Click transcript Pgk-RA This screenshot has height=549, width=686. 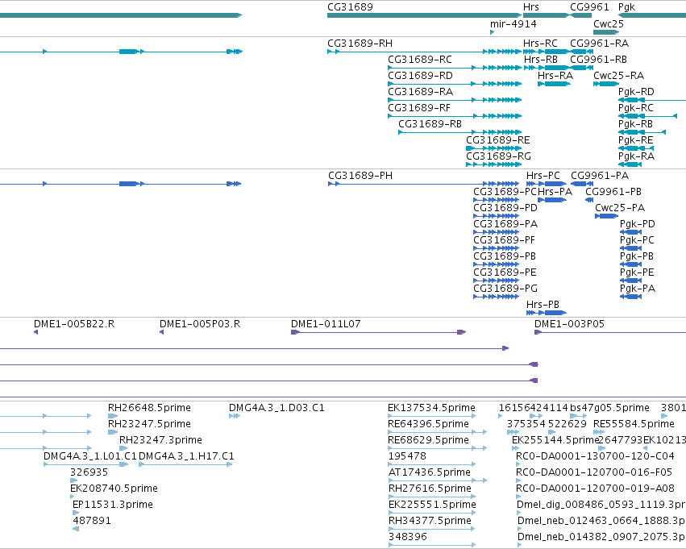point(630,164)
